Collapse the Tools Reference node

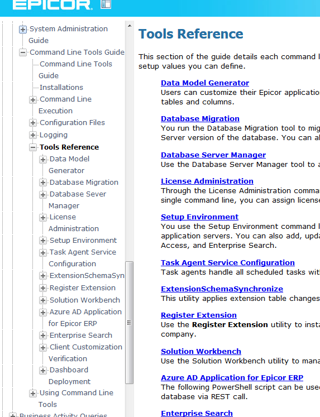click(x=33, y=147)
